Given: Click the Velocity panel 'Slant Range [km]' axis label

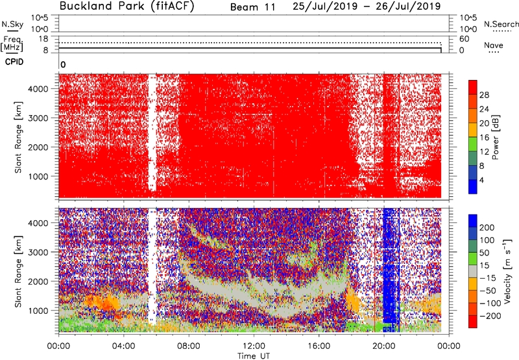Looking at the screenshot, I should click(18, 271).
